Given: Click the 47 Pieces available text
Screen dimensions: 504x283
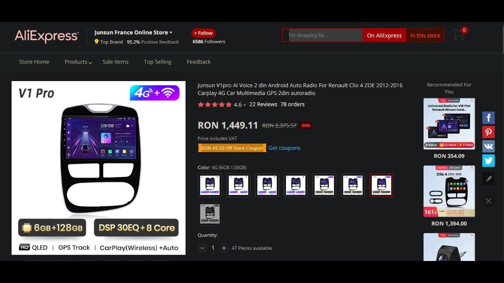Looking at the screenshot, I should [x=252, y=248].
